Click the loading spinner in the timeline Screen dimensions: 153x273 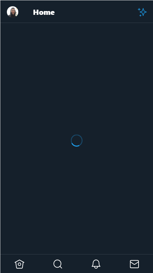pyautogui.click(x=77, y=141)
